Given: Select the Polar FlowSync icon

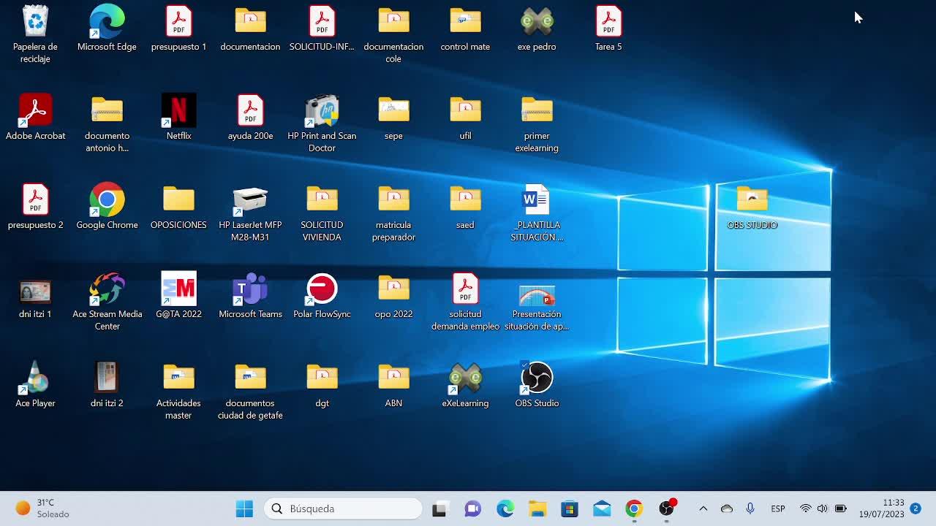Looking at the screenshot, I should click(x=322, y=289).
